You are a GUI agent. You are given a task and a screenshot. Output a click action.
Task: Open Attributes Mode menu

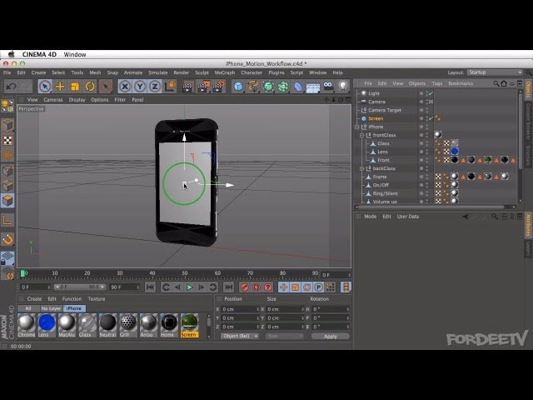(370, 217)
